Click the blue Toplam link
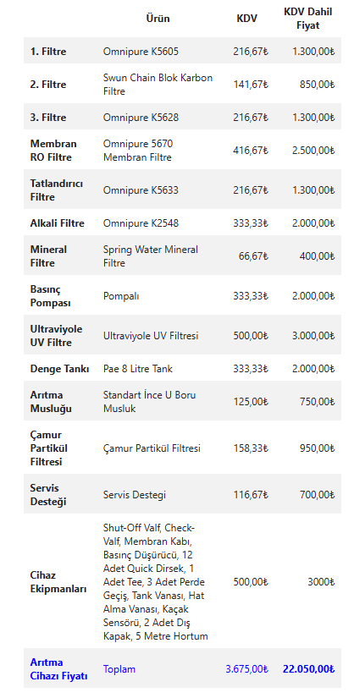354x698 pixels. (x=119, y=669)
